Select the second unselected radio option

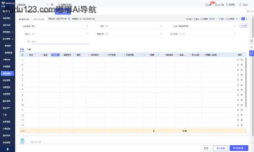click(32, 19)
